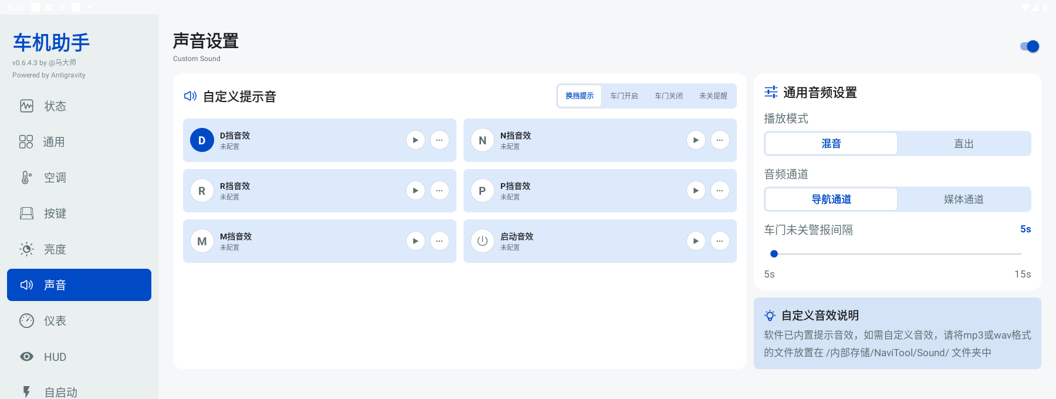The width and height of the screenshot is (1056, 399).
Task: Click the M gear badge icon
Action: tap(202, 241)
